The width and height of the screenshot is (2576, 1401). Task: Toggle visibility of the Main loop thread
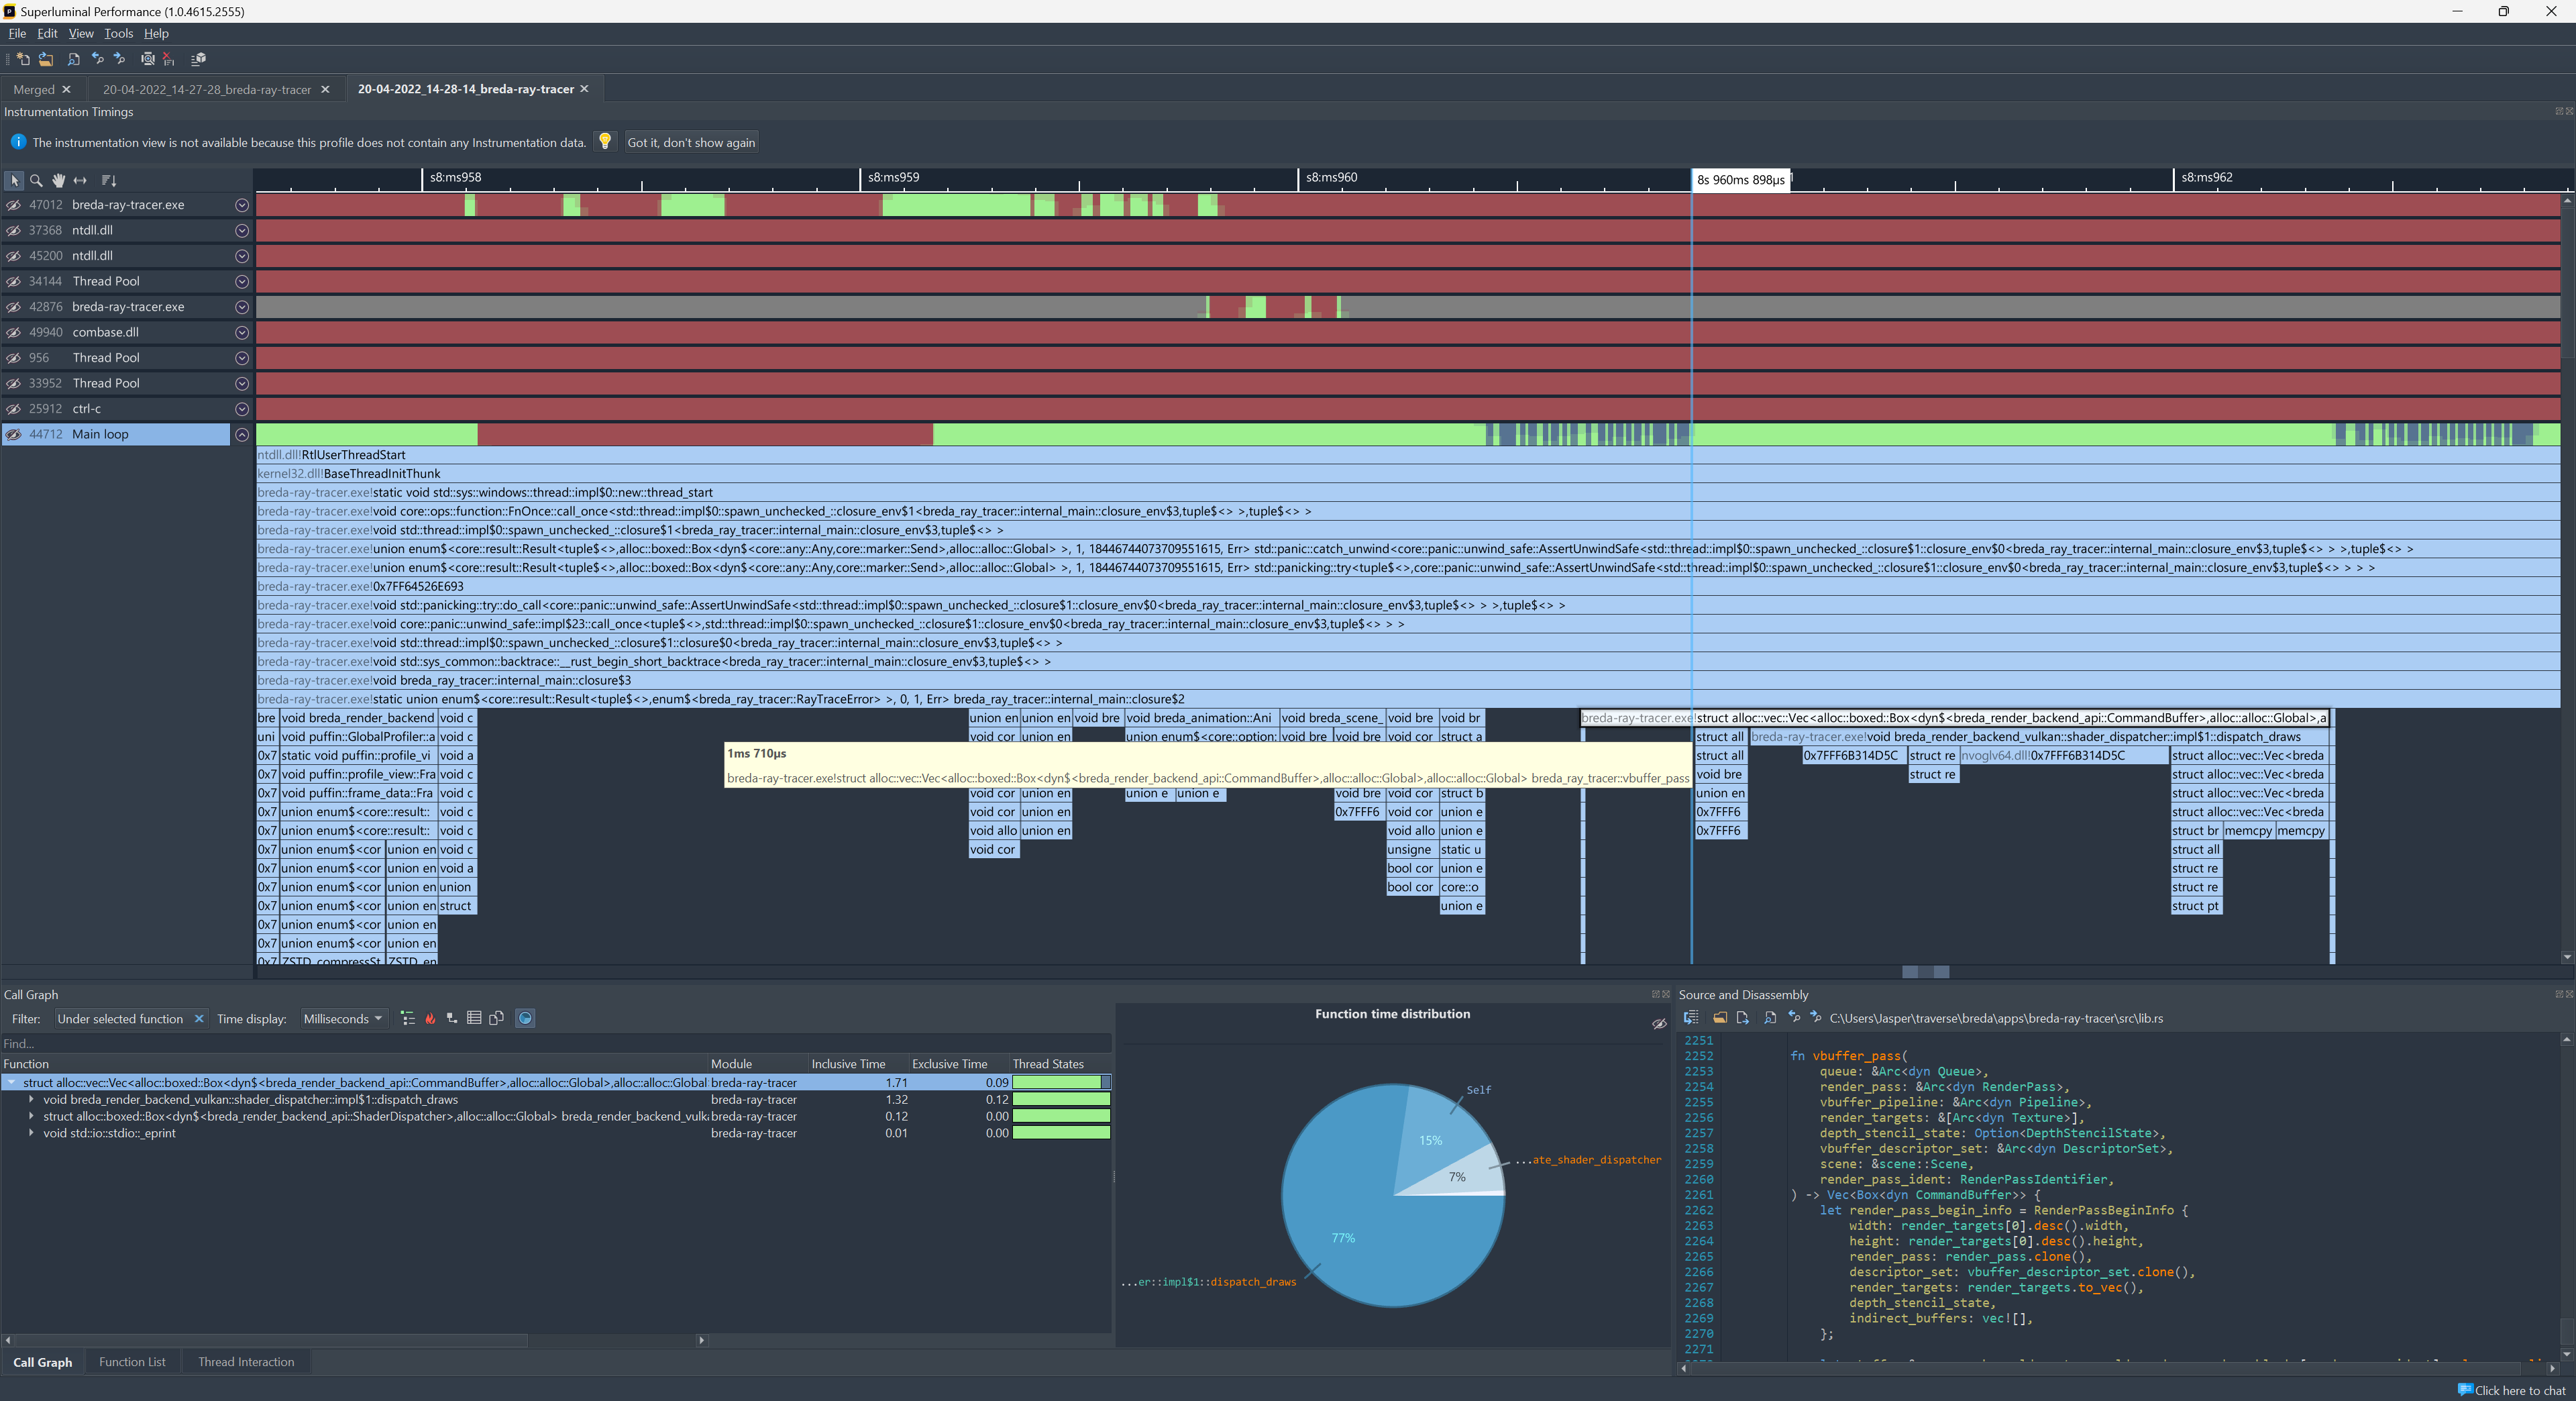[14, 434]
